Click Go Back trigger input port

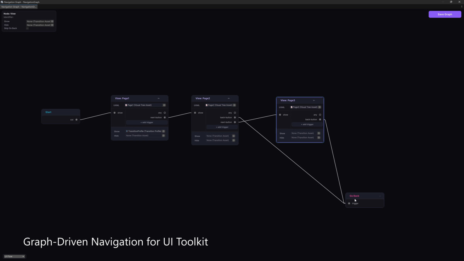click(349, 203)
